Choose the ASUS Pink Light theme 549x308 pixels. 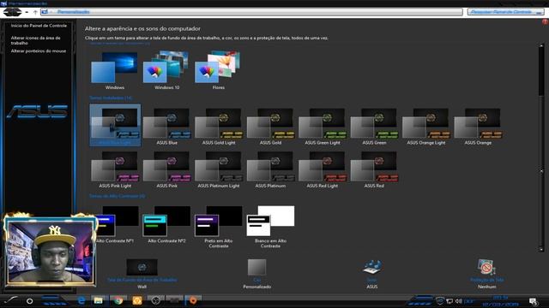pos(115,169)
